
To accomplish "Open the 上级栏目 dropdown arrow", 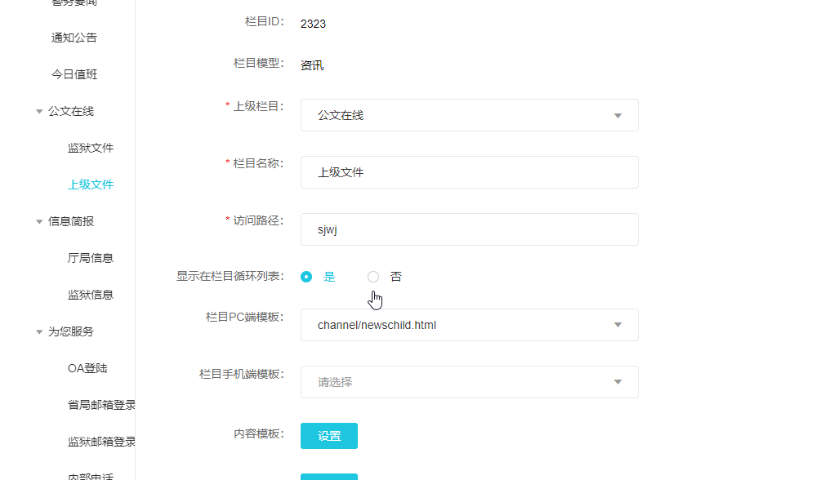I will coord(618,116).
